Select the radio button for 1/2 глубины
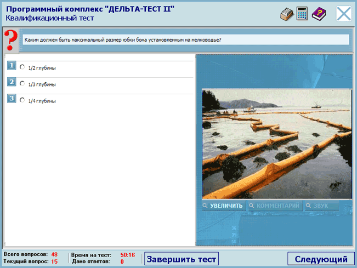The height and width of the screenshot is (268, 357). click(x=22, y=67)
